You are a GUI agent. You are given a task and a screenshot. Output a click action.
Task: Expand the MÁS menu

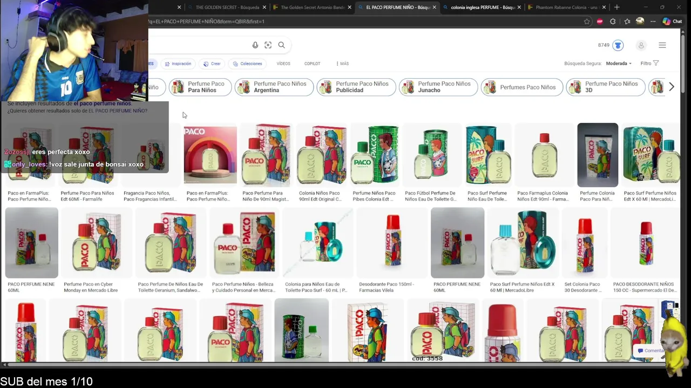(342, 64)
